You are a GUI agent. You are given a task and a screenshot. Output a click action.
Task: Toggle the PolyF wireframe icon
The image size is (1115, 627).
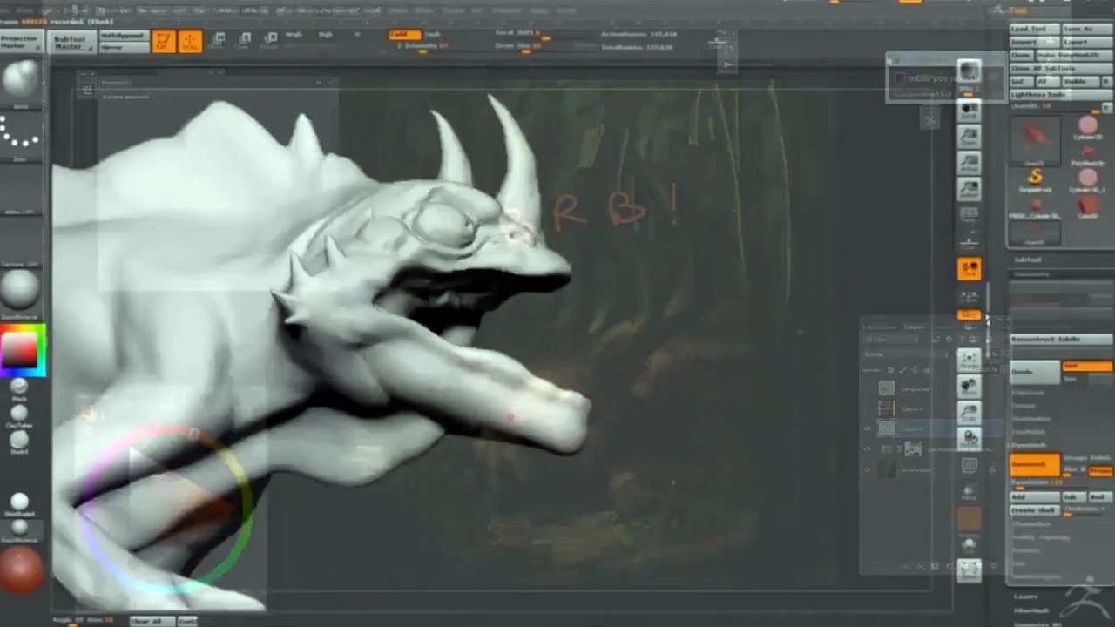click(x=969, y=466)
